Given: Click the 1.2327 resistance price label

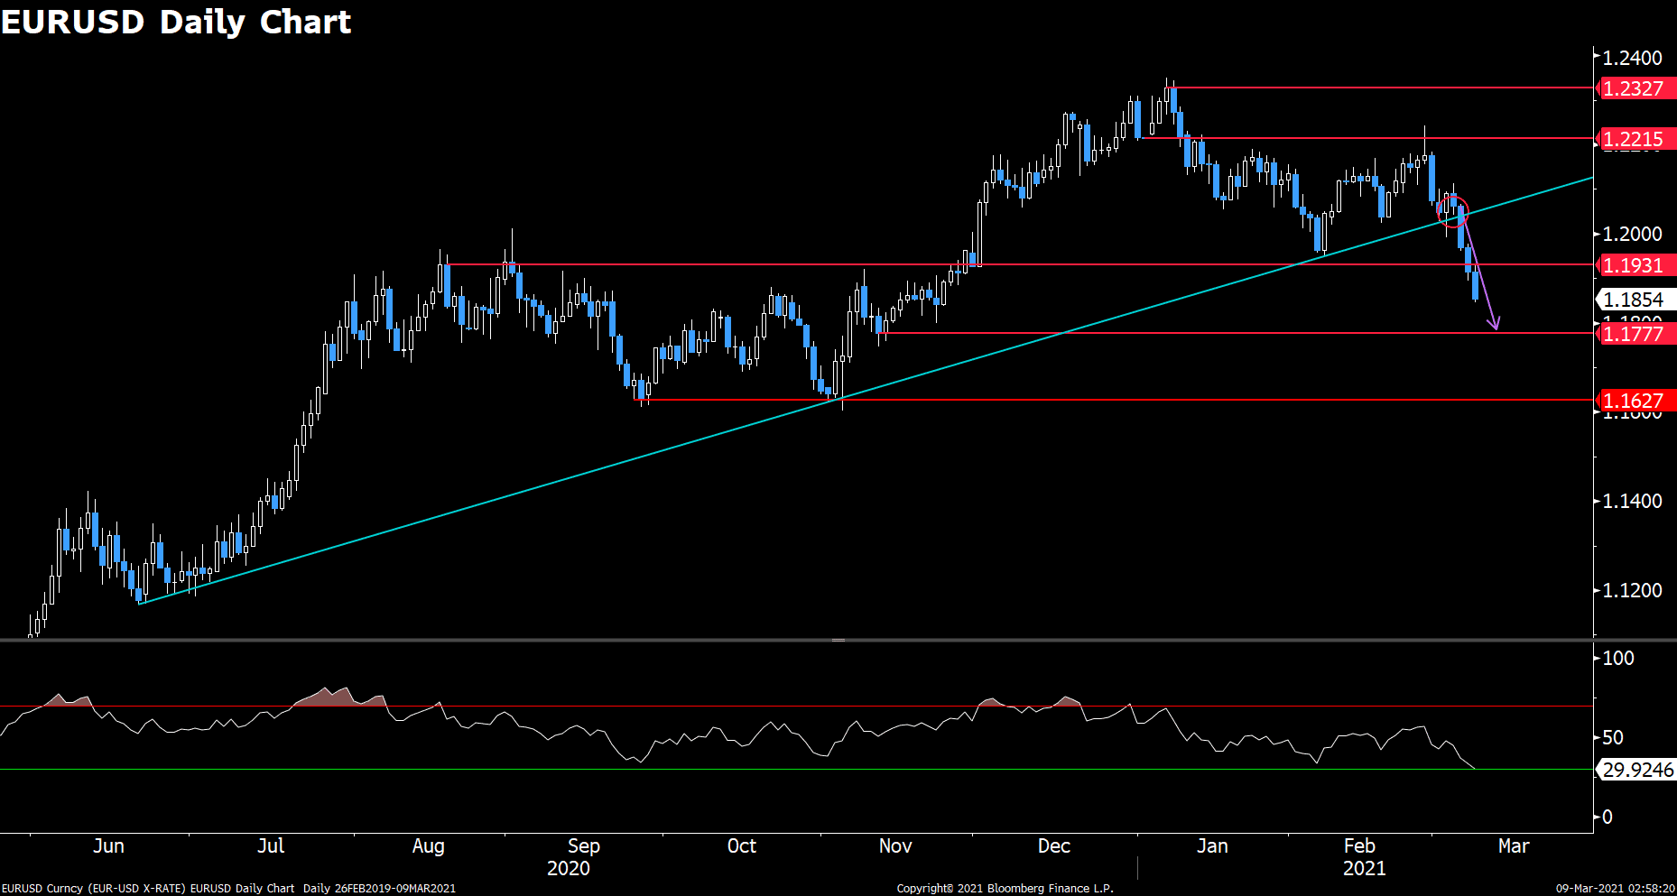Looking at the screenshot, I should (x=1635, y=88).
